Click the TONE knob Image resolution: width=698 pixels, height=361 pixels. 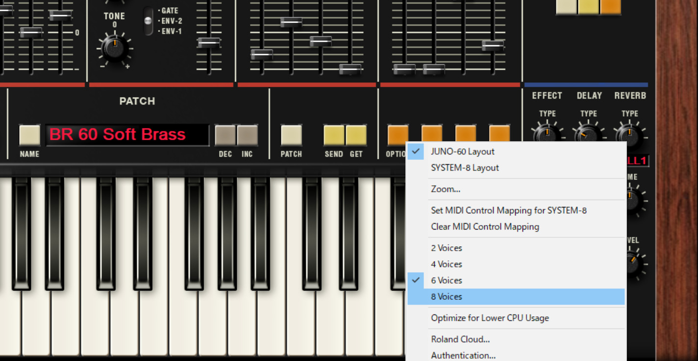coord(115,49)
